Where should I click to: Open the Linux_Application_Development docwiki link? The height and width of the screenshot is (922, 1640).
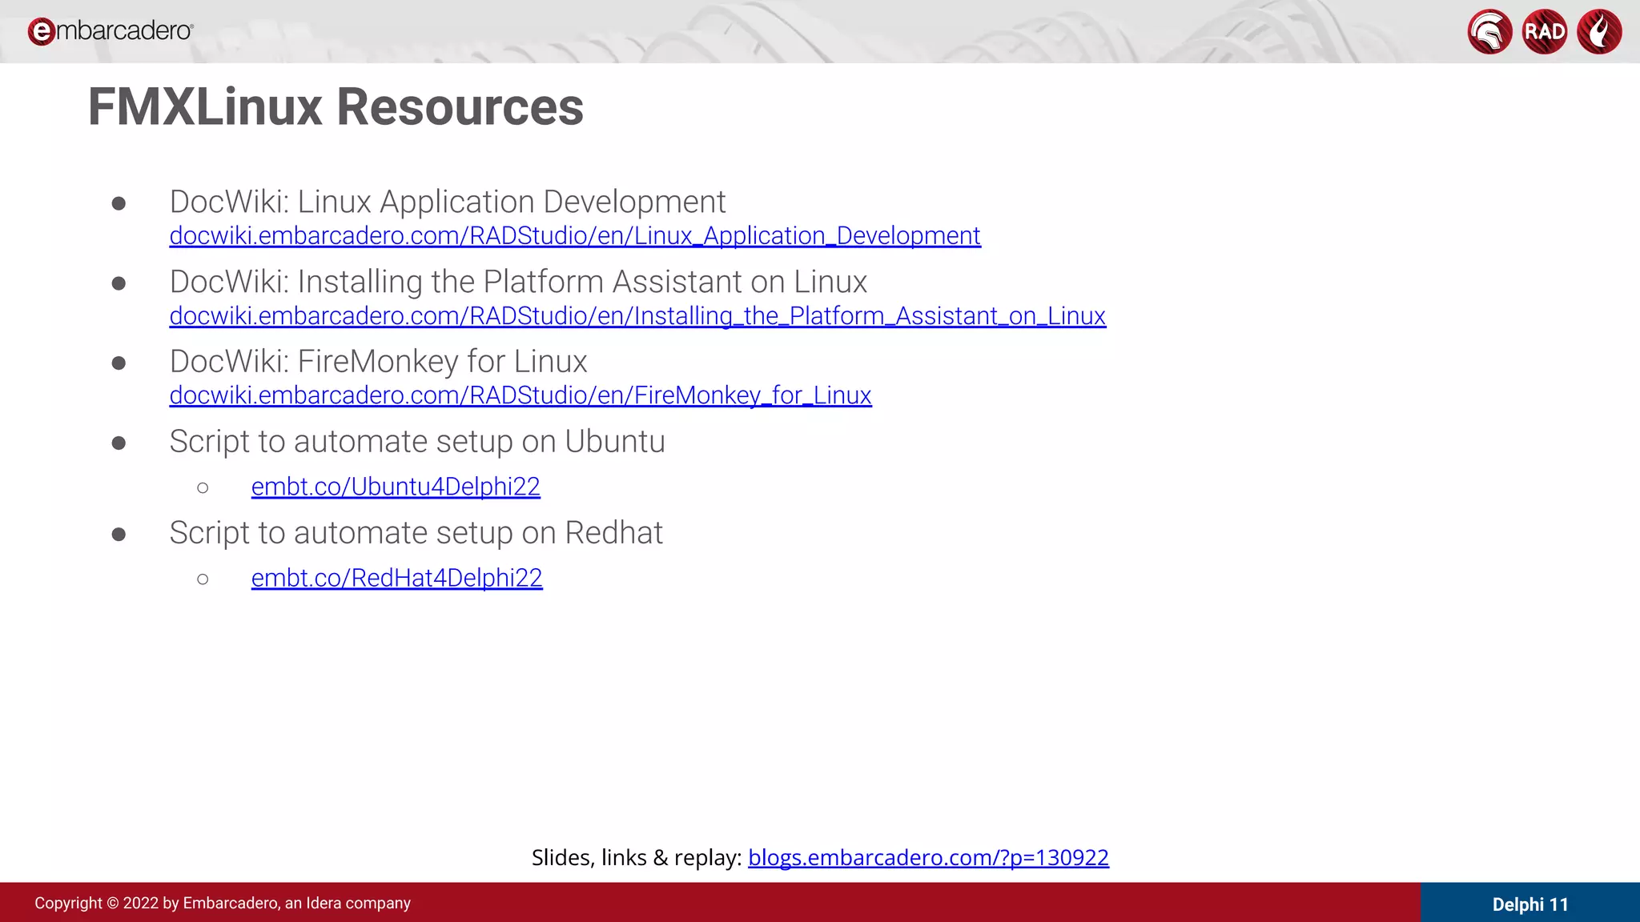tap(575, 236)
